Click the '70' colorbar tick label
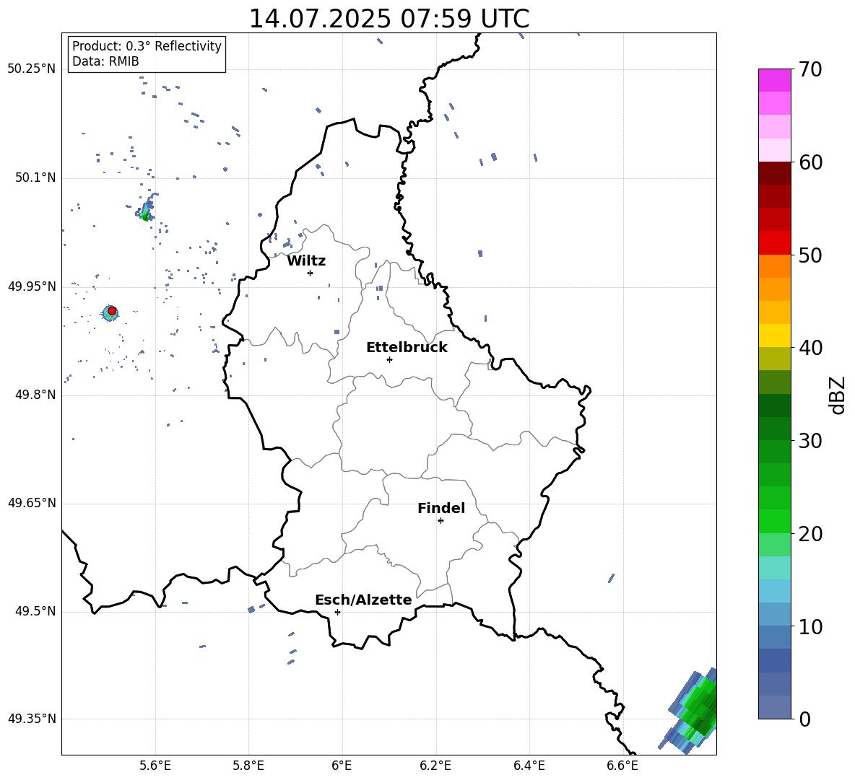 [810, 69]
